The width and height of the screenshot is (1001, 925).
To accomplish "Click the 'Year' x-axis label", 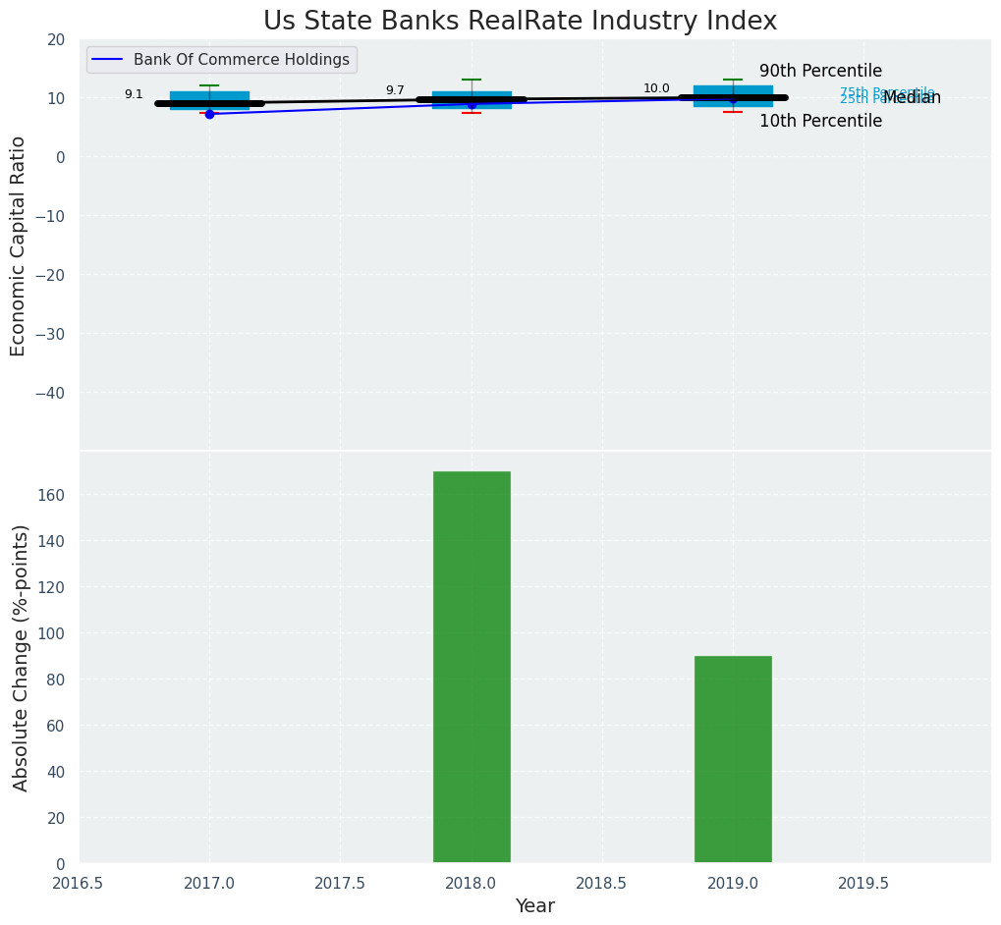I will [535, 906].
